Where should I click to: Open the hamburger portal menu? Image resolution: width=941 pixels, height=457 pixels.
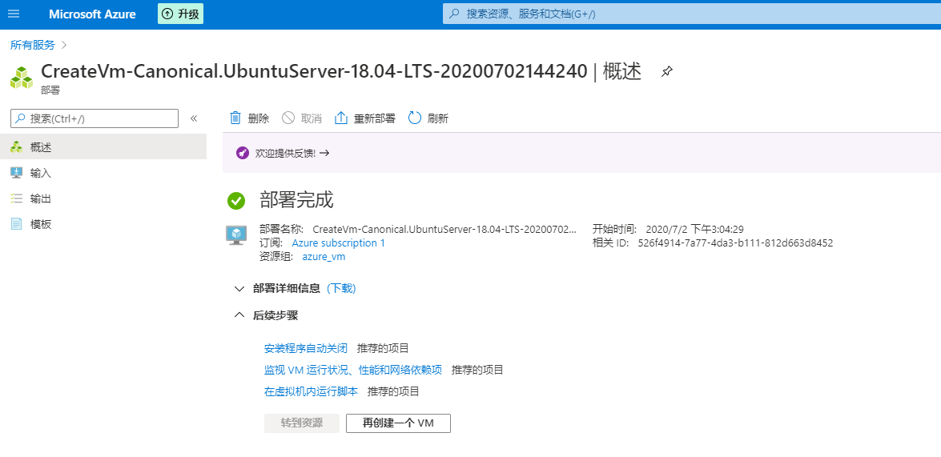tap(13, 14)
